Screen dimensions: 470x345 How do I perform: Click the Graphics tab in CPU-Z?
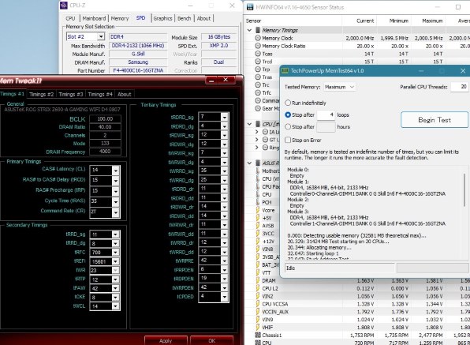(x=162, y=18)
